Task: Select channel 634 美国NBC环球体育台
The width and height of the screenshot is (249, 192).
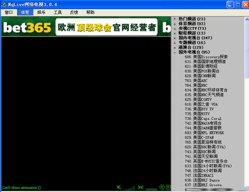Action: pyautogui.click(x=206, y=90)
